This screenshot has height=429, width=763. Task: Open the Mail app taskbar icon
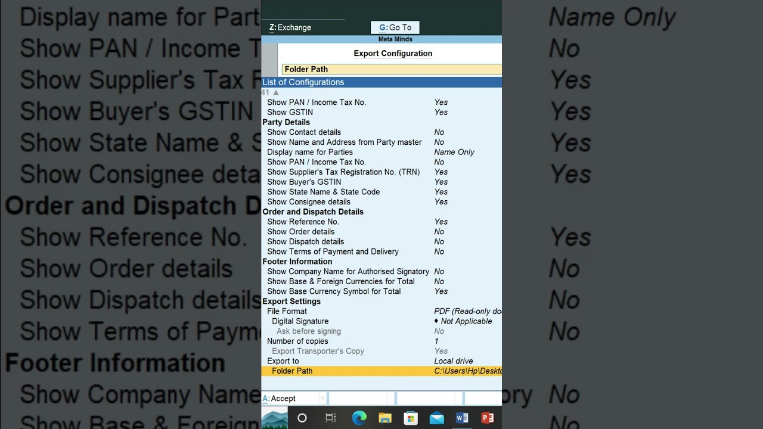[x=436, y=418]
